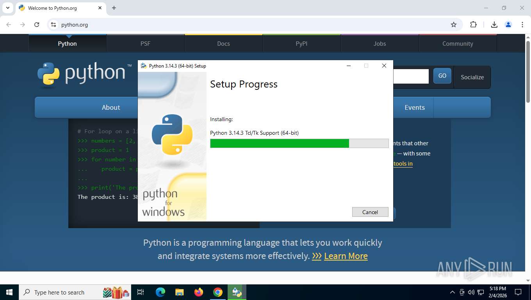The width and height of the screenshot is (531, 300).
Task: Open the Meet Now tray icon
Action: pyautogui.click(x=462, y=292)
